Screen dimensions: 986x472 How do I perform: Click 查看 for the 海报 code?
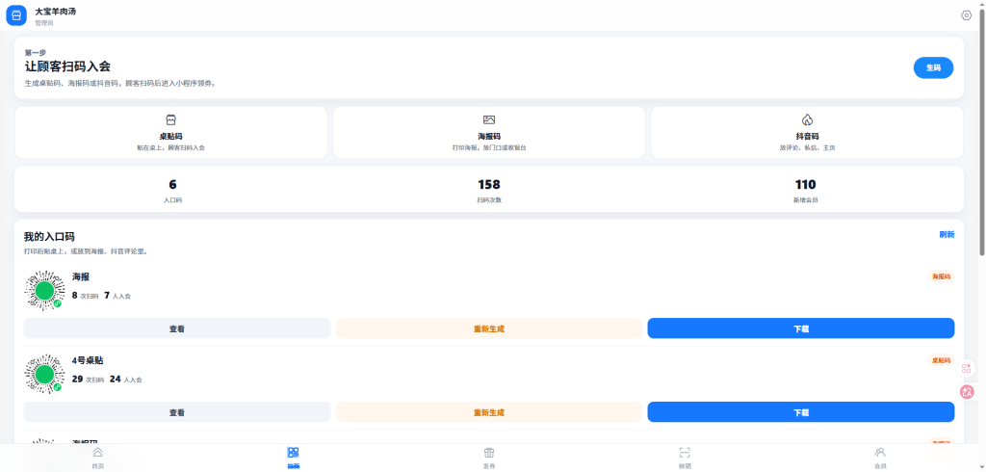pyautogui.click(x=177, y=328)
